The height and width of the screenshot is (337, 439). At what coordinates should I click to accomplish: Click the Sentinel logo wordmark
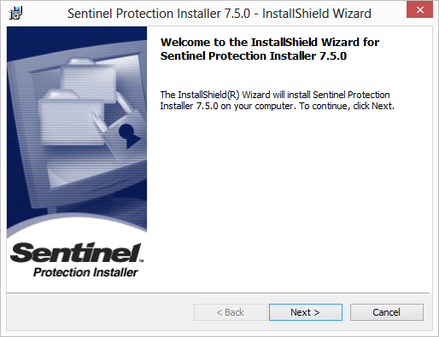coord(75,253)
